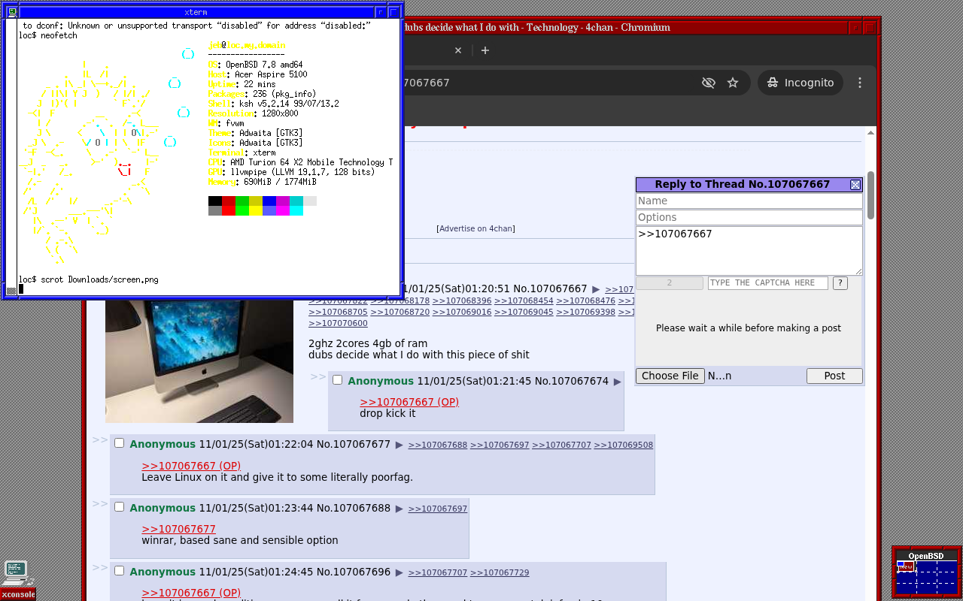Bookmark this page with the star icon
Viewport: 963px width, 601px height.
pyautogui.click(x=733, y=83)
